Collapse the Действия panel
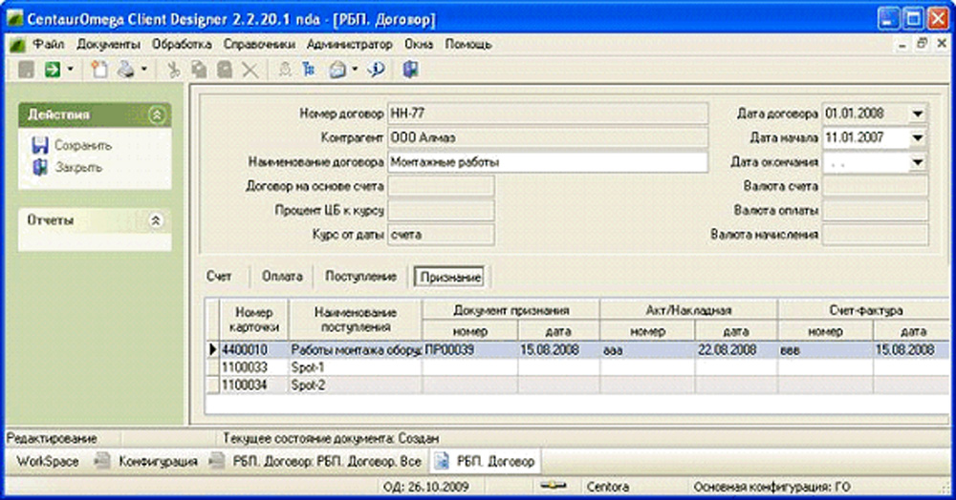The image size is (956, 500). [x=157, y=115]
